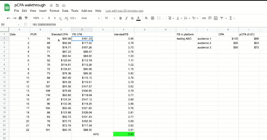The height and width of the screenshot is (140, 267).
Task: Format as percent
Action: (x=55, y=18)
